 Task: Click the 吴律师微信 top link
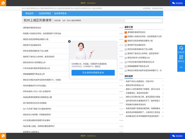point(147,8)
